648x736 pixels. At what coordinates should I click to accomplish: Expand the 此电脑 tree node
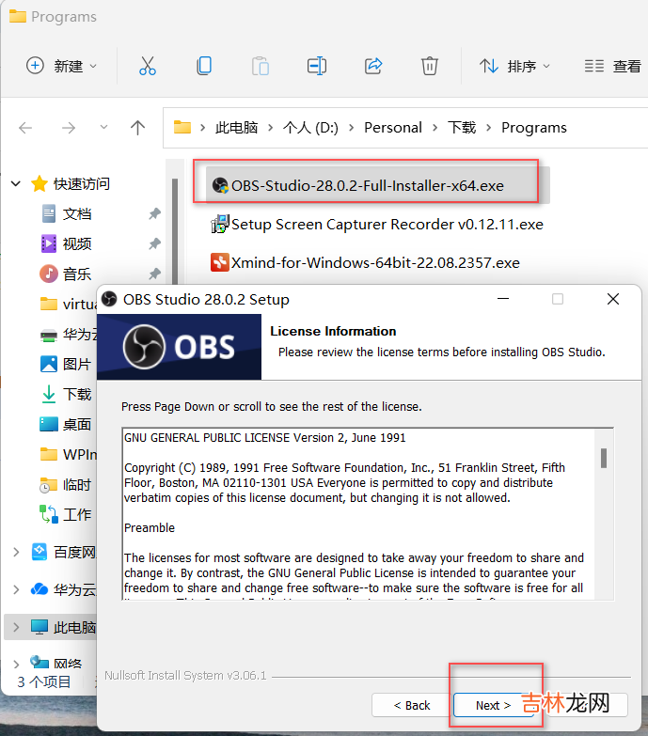pos(16,627)
